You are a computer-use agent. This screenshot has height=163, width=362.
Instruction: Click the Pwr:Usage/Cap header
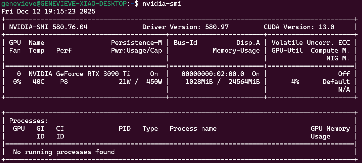click(137, 51)
